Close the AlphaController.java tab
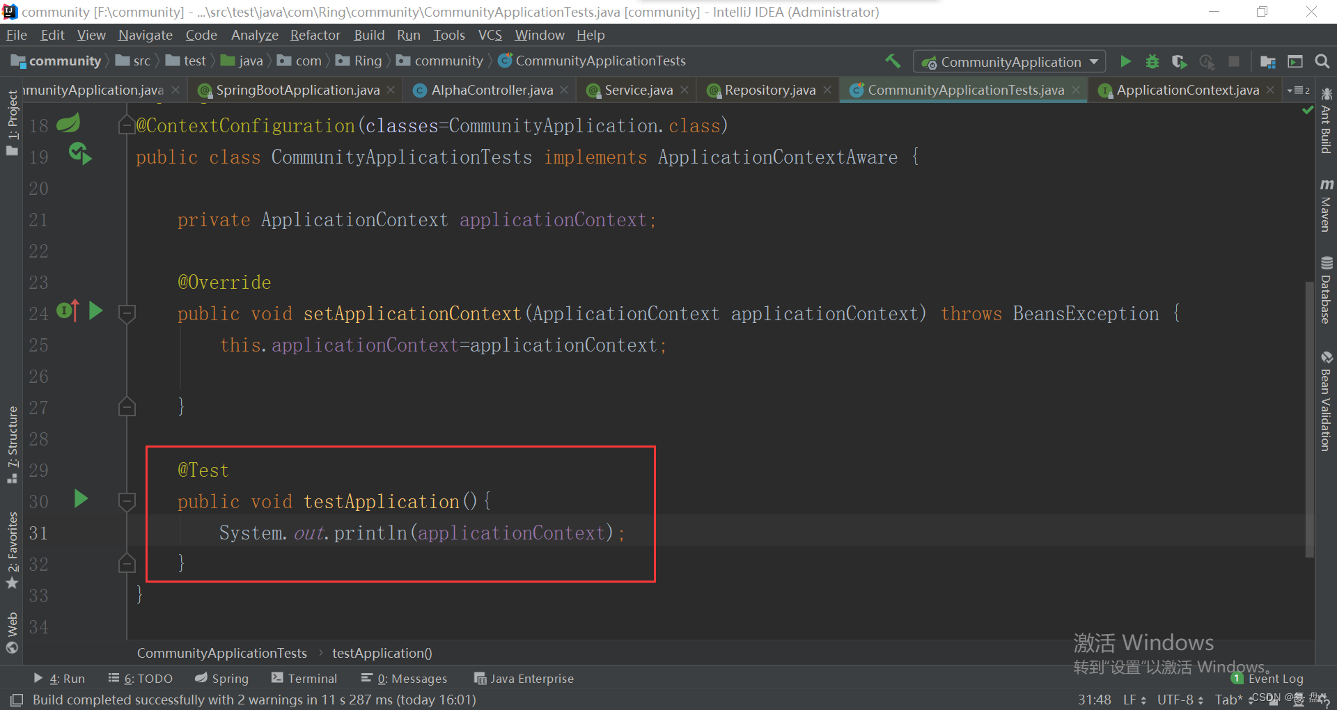Image resolution: width=1337 pixels, height=710 pixels. click(564, 90)
